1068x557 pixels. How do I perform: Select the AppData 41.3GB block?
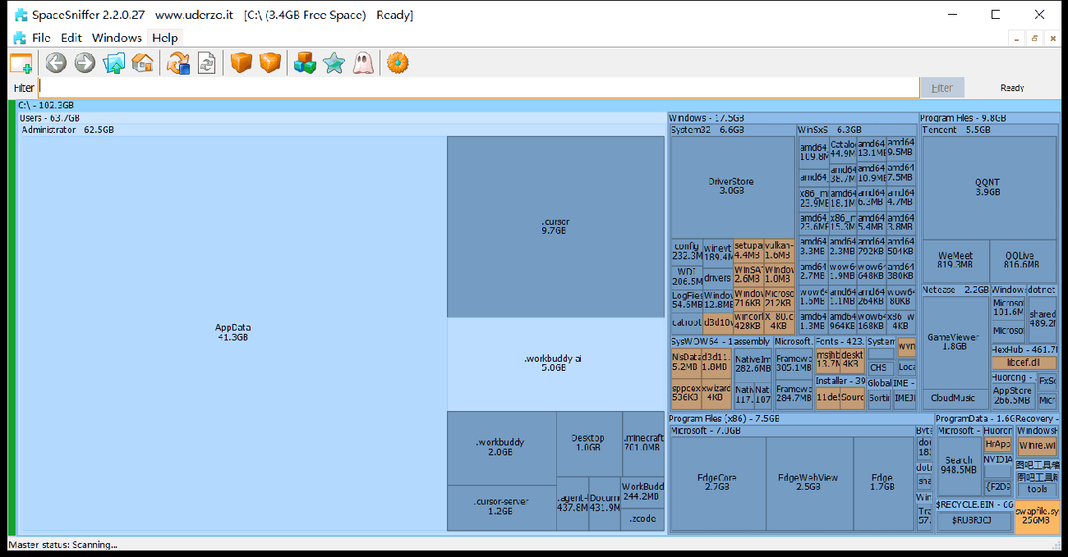tap(232, 333)
